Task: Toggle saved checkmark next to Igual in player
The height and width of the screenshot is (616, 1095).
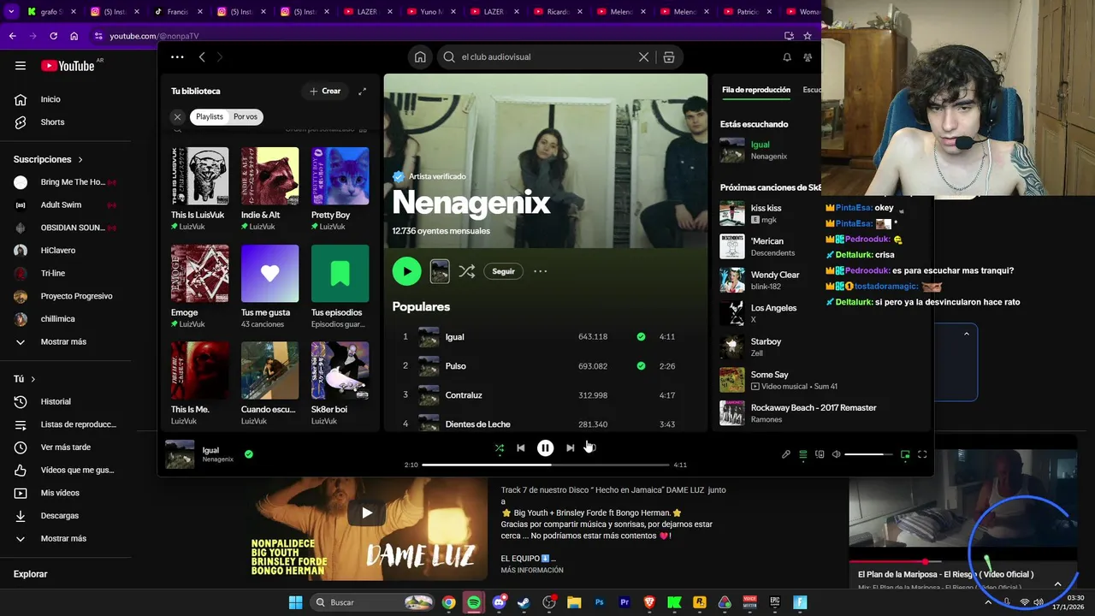Action: pos(249,454)
